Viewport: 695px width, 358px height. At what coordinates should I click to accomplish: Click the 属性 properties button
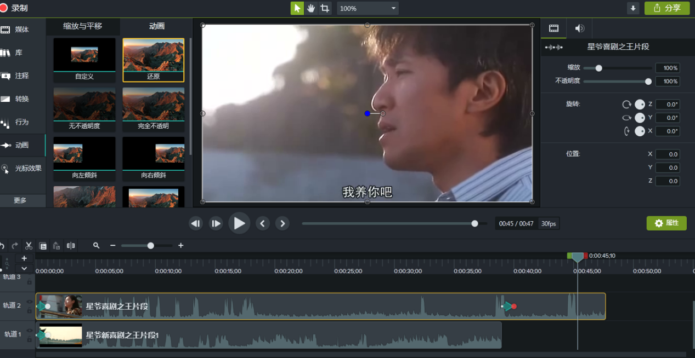666,223
